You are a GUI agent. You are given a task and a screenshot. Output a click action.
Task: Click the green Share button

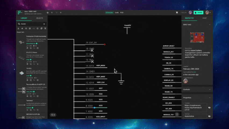click(x=199, y=13)
